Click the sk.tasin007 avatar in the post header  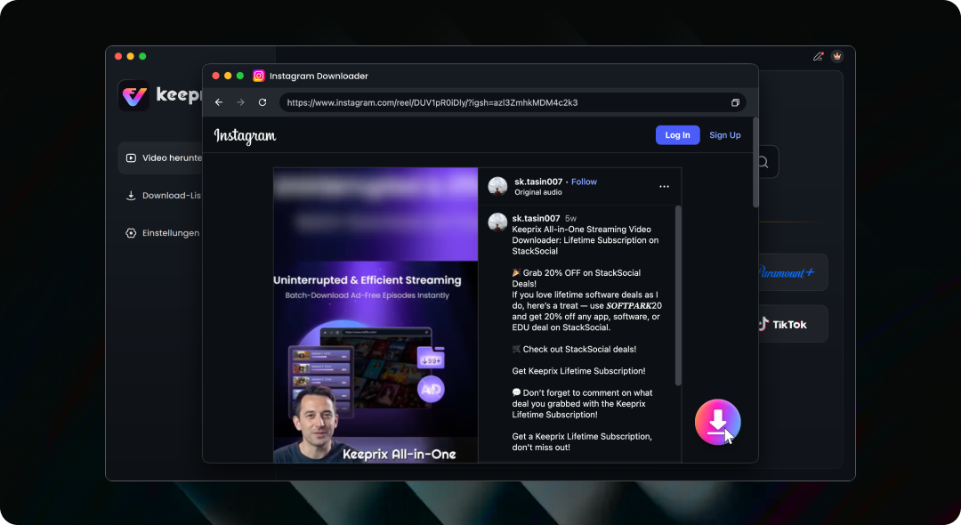point(497,186)
